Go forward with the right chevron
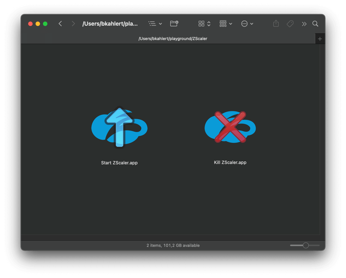This screenshot has width=346, height=278. pos(73,24)
